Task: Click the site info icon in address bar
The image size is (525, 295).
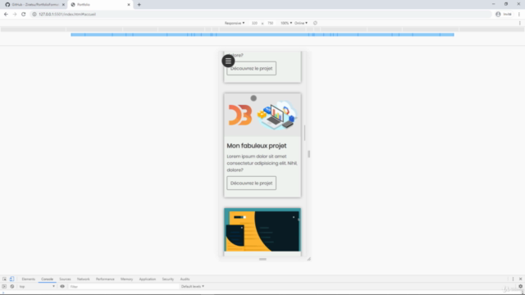Action: tap(34, 14)
